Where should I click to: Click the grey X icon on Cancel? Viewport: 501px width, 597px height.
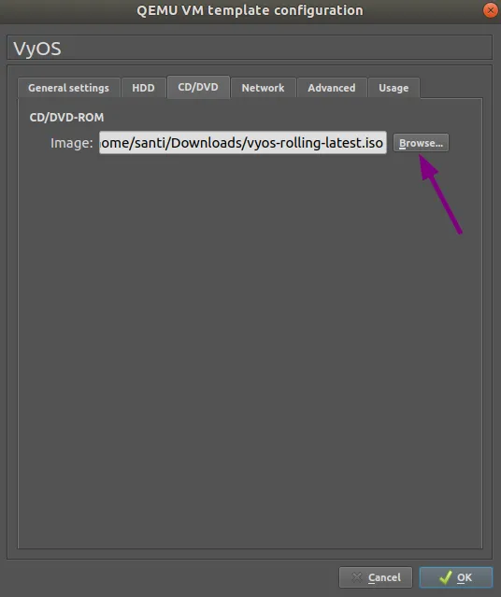tap(357, 577)
